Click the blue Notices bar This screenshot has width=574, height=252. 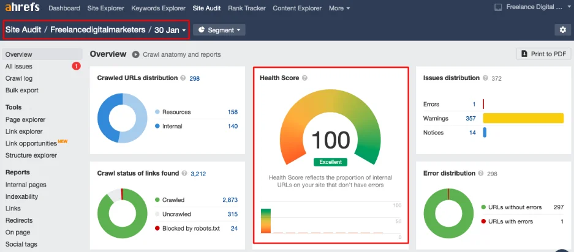tap(485, 132)
